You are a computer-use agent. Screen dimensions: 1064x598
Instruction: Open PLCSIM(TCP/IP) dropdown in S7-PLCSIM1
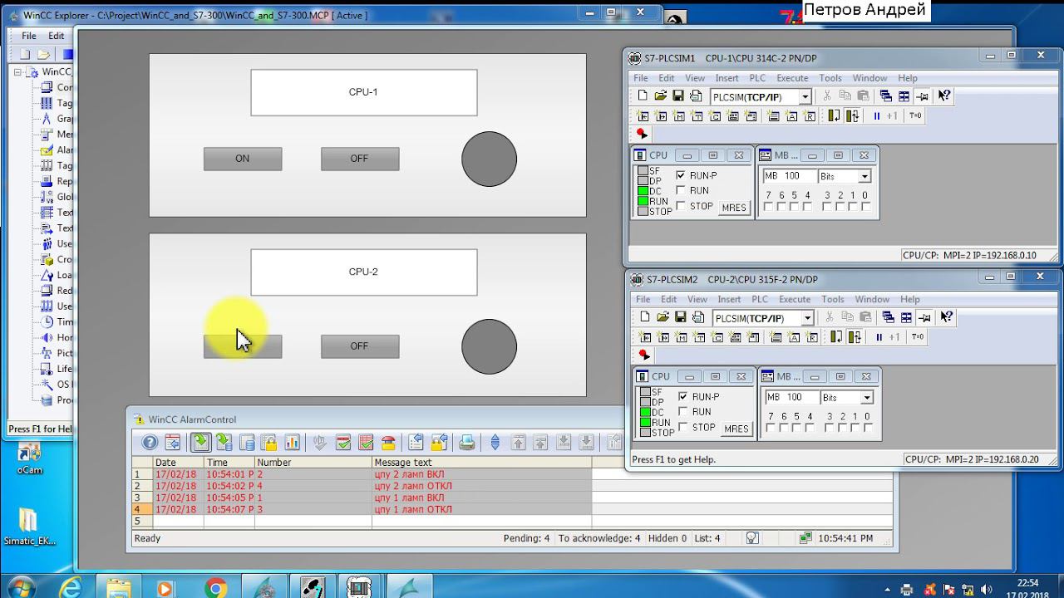(804, 97)
